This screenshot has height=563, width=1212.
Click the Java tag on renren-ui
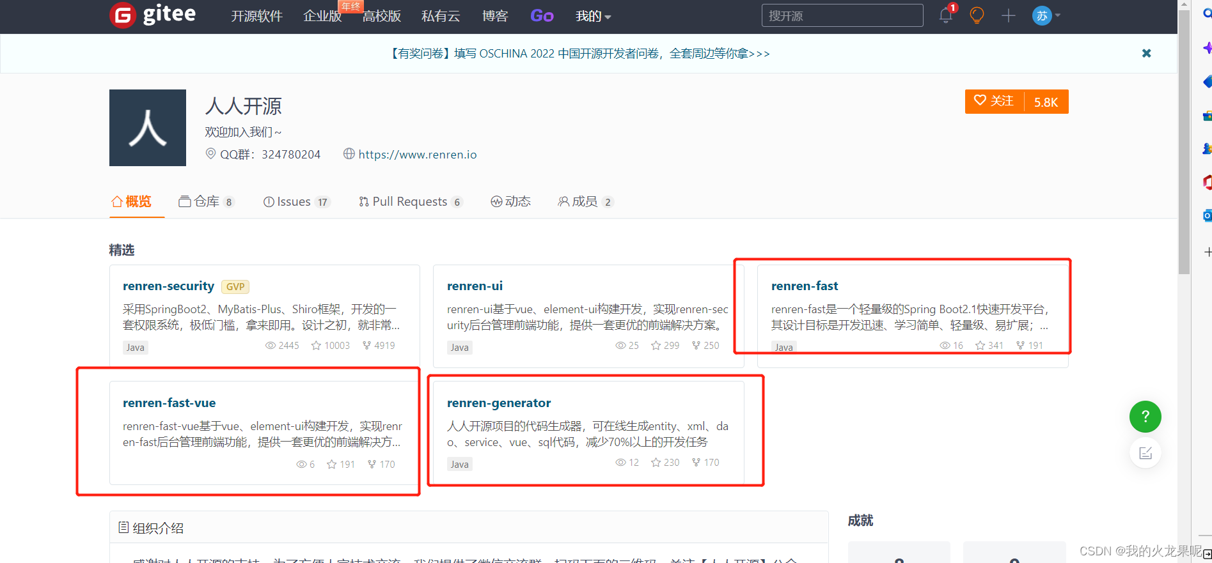pos(460,347)
